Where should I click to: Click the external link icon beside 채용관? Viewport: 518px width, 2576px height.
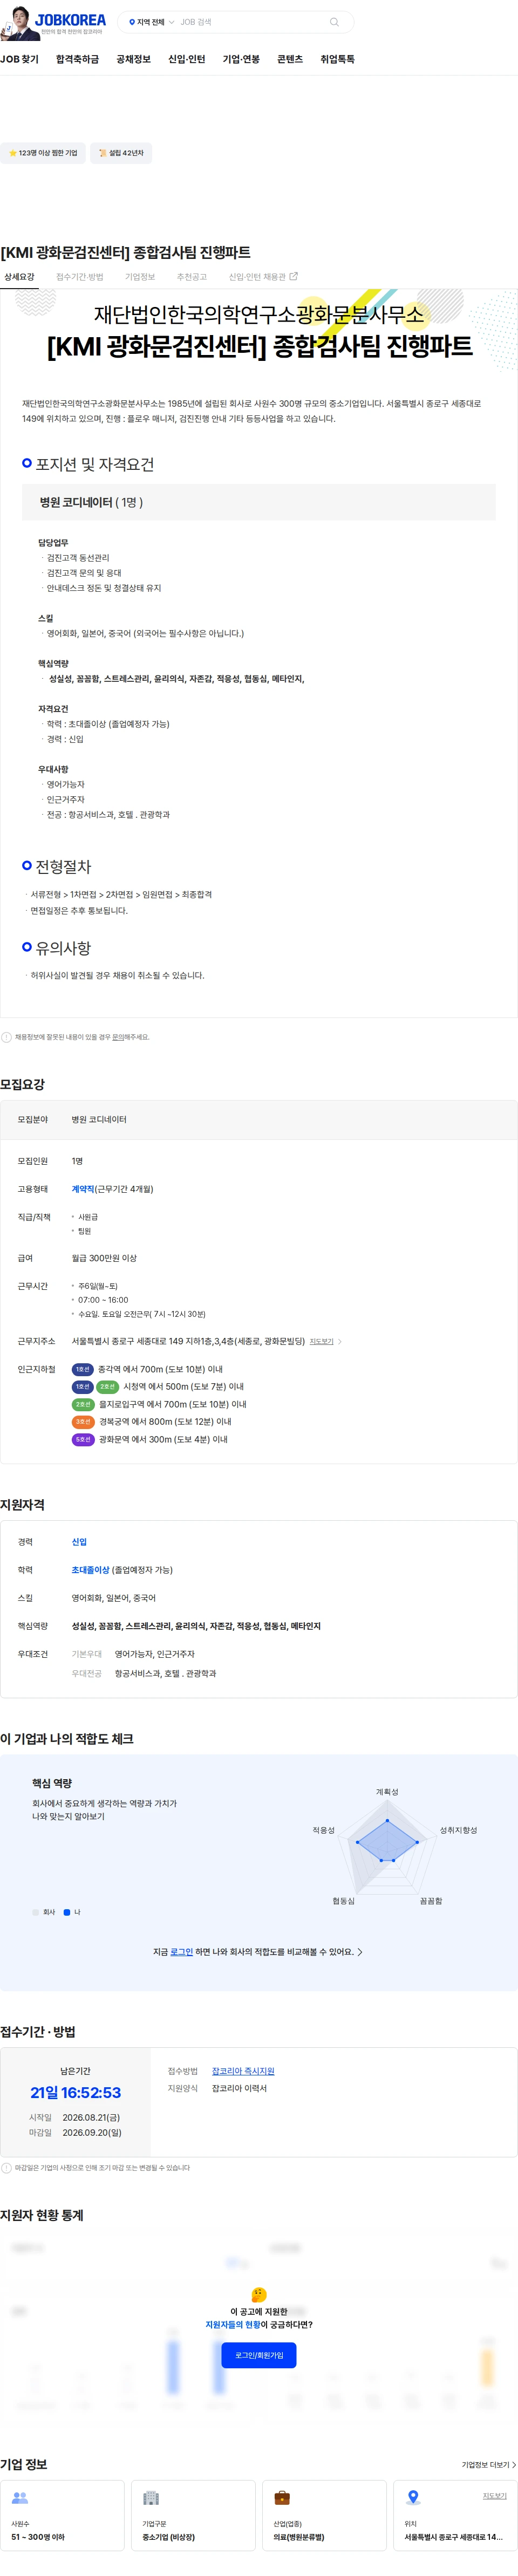coord(293,276)
